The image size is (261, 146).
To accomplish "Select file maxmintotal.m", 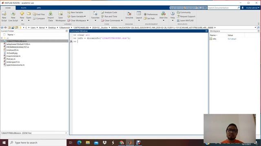I will coord(13,56).
